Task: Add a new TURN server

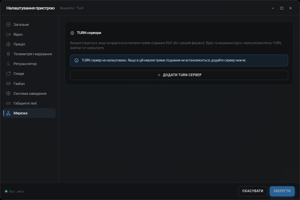Action: (x=179, y=75)
